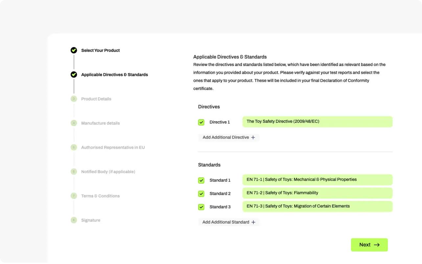This screenshot has width=422, height=264.
Task: Uncheck the Standard 1 checkbox
Action: coord(201,180)
